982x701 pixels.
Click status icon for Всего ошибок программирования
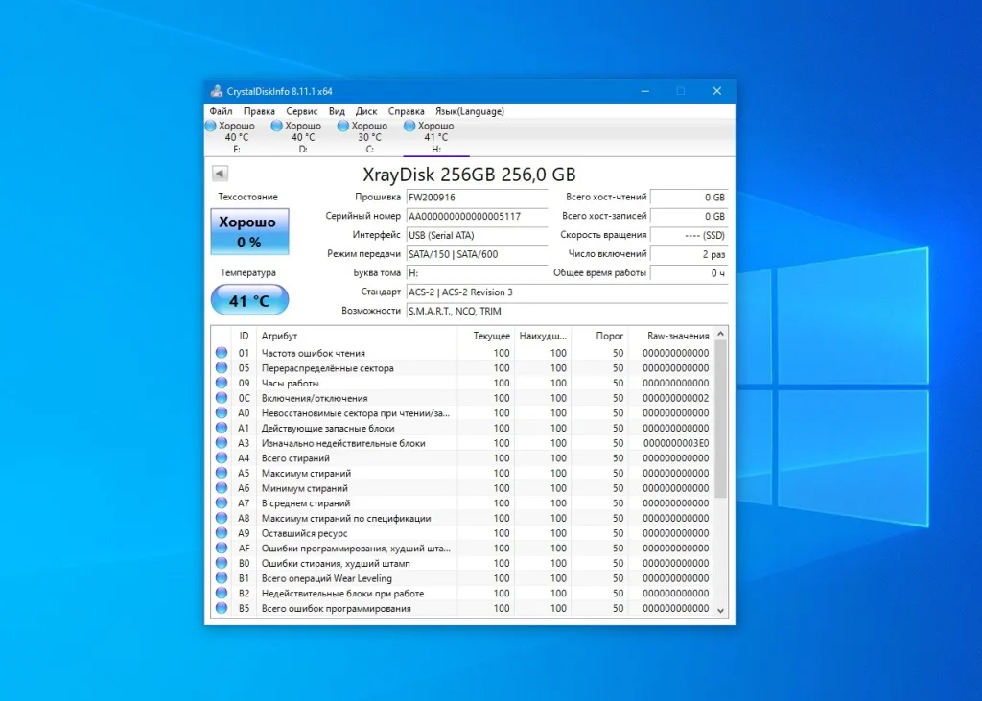point(222,608)
